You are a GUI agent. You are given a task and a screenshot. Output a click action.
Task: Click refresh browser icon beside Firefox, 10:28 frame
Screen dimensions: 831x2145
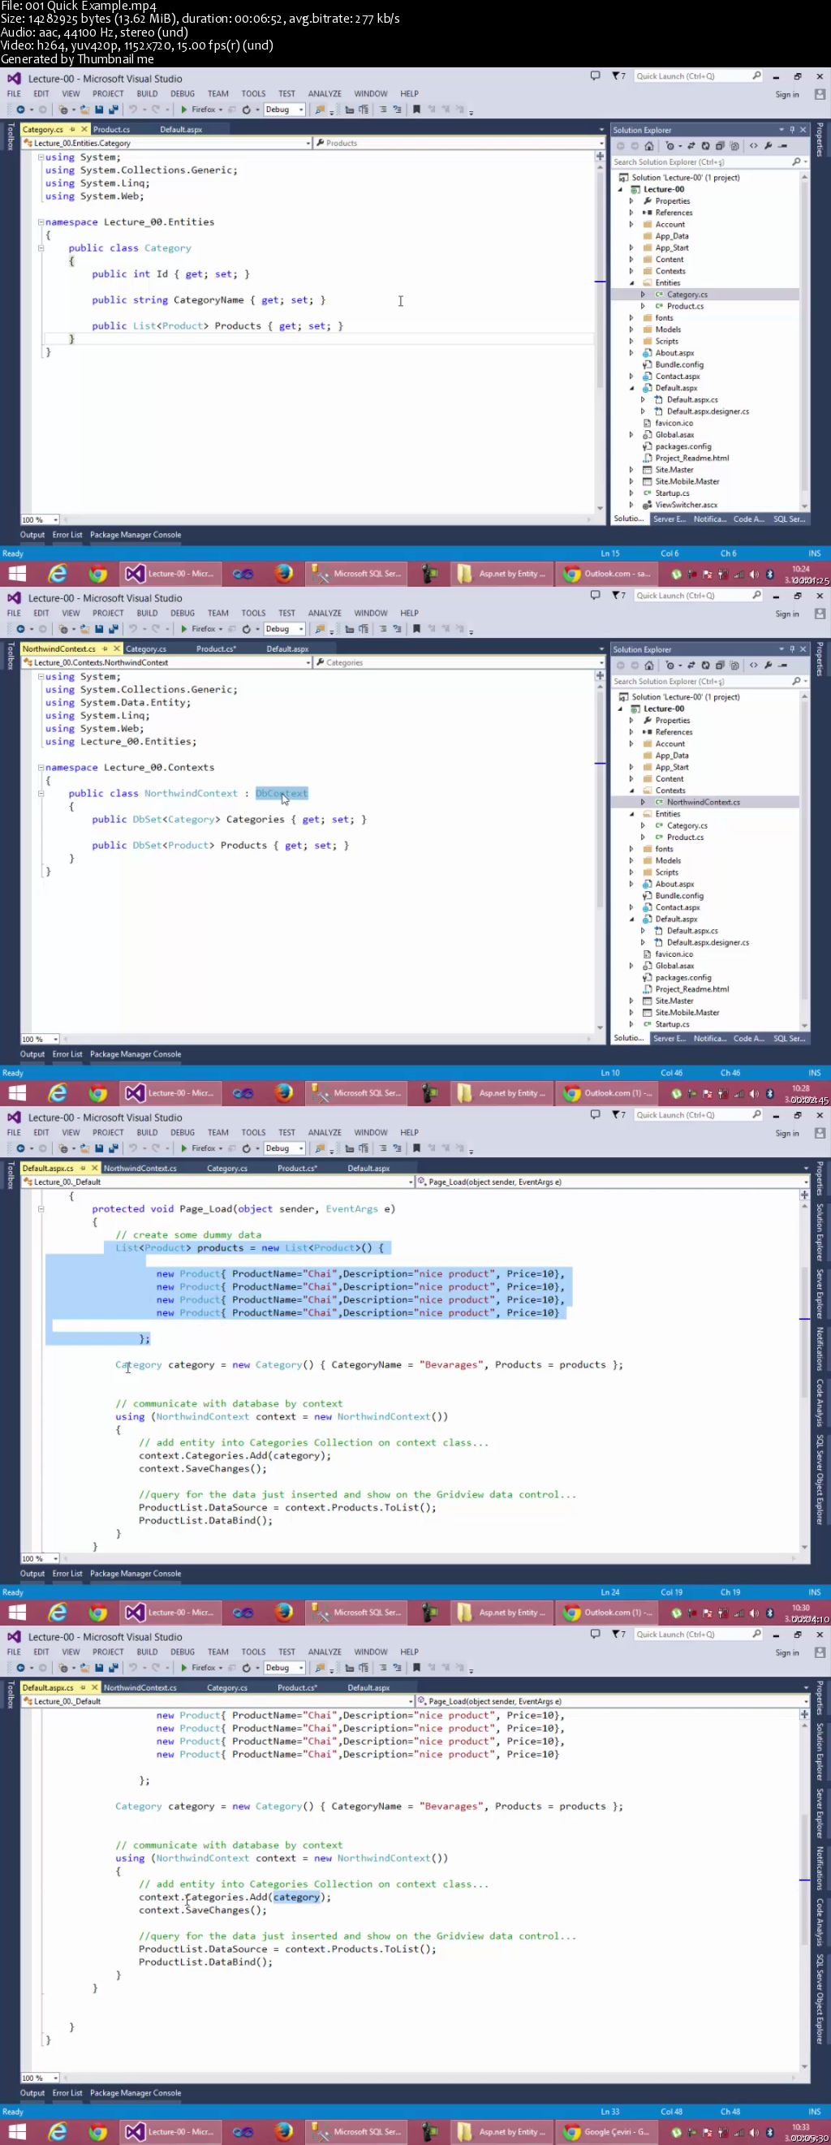click(x=247, y=629)
